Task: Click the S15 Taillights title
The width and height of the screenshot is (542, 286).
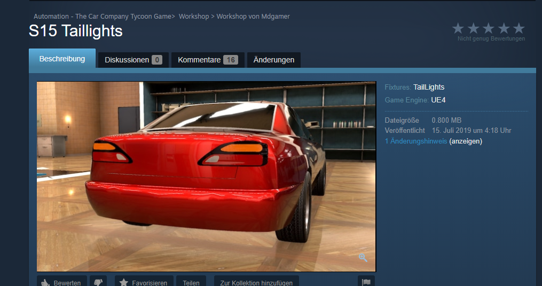Action: coord(76,31)
